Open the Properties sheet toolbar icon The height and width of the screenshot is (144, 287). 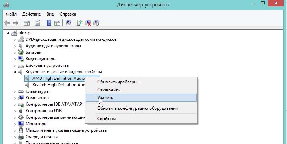tap(38, 23)
